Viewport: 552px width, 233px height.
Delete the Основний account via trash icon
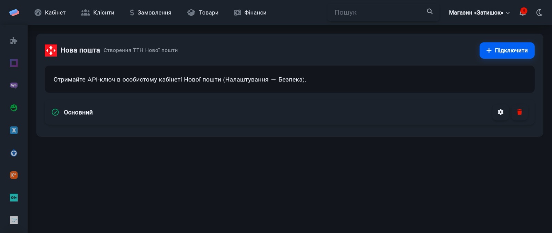point(520,112)
